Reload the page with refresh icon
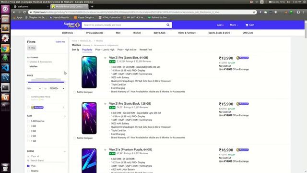307x173 pixels. tap(24, 12)
